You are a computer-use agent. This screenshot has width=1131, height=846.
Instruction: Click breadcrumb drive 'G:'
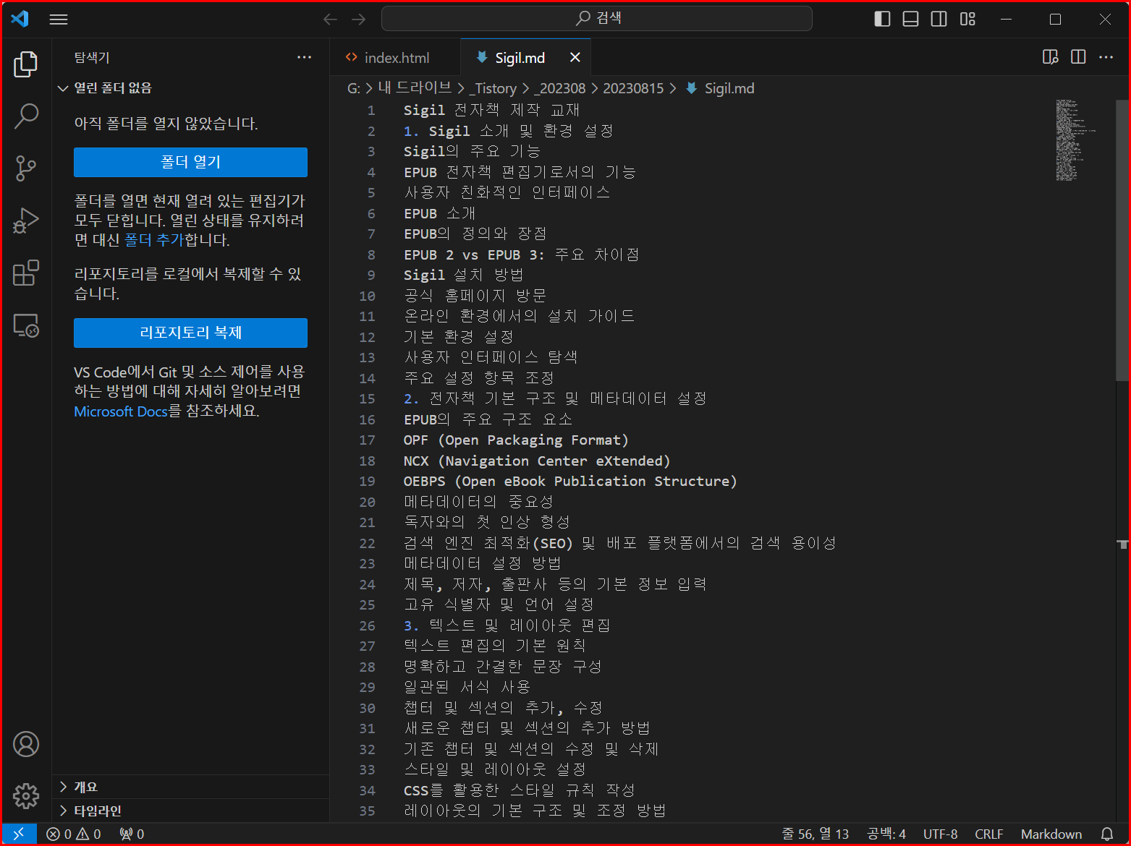pyautogui.click(x=354, y=88)
